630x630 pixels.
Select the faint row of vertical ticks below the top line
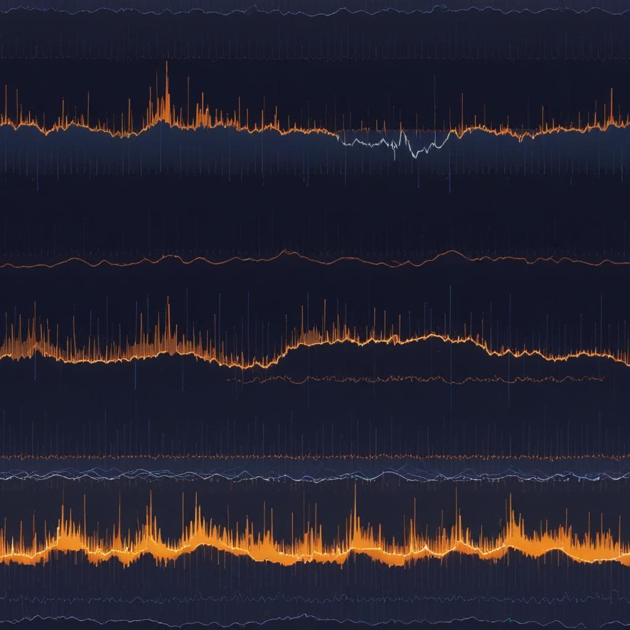315,47
